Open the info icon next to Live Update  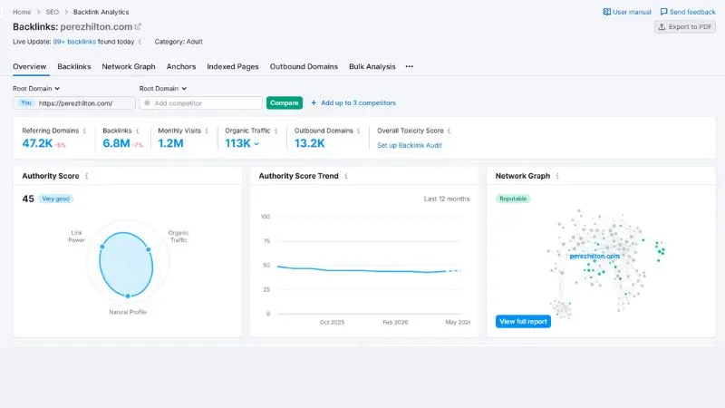(x=140, y=42)
